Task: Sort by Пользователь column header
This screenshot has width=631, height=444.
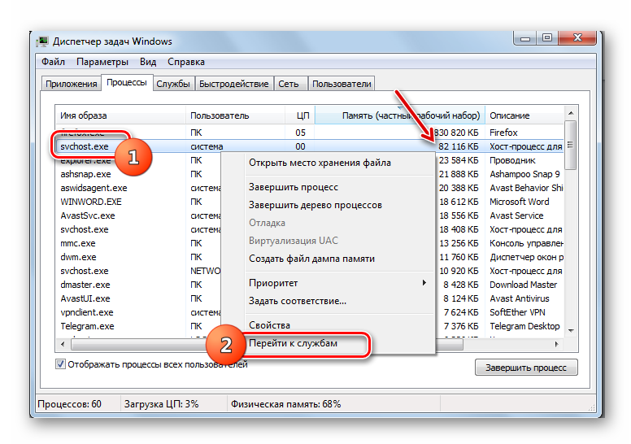Action: 236,115
